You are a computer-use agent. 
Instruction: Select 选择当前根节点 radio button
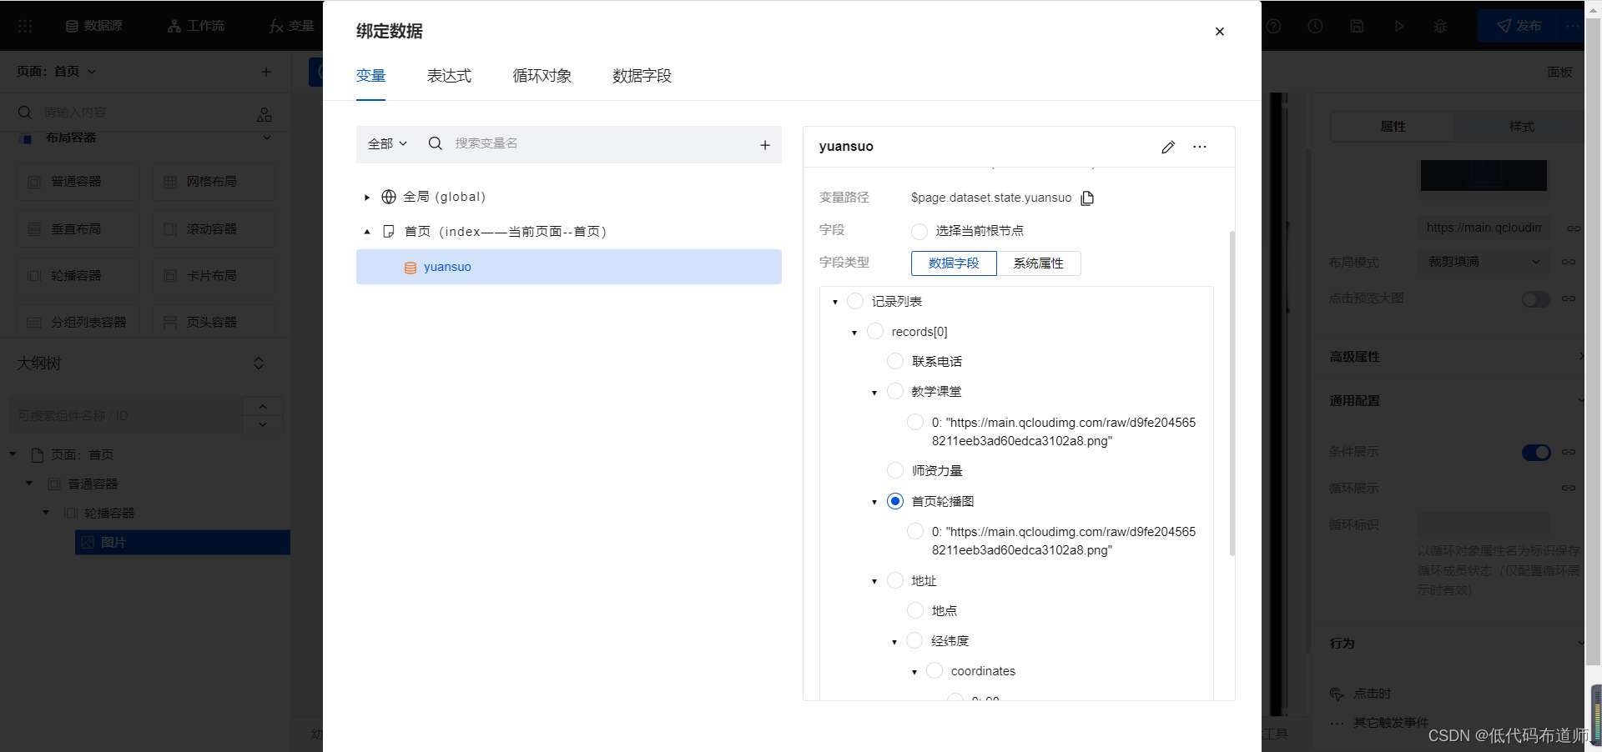tap(919, 231)
